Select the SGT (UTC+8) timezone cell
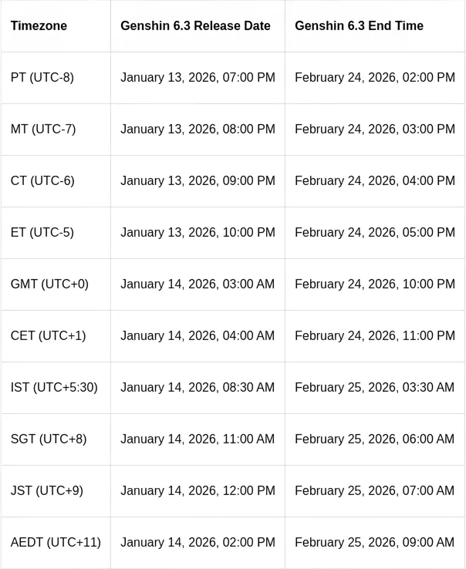The image size is (466, 569). click(x=49, y=439)
